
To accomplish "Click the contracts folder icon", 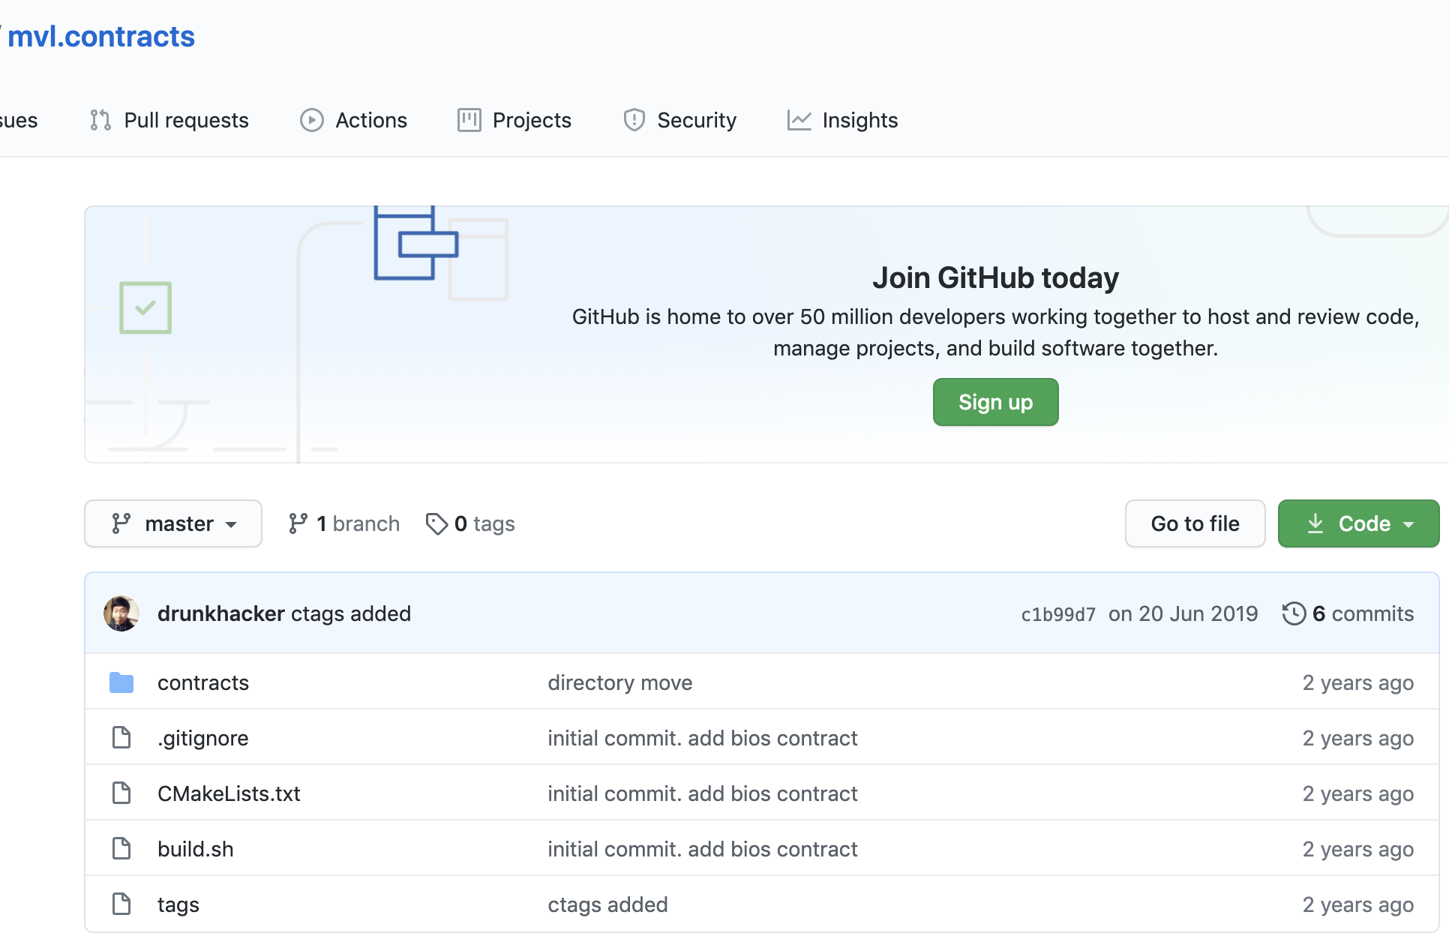I will 121,682.
